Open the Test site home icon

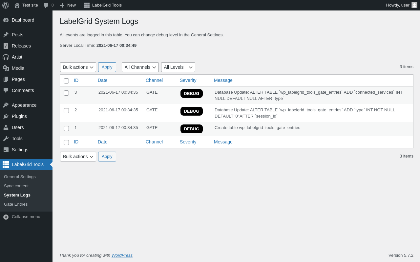click(17, 5)
